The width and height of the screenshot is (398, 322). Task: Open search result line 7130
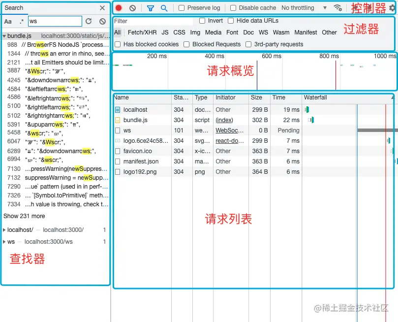(x=58, y=169)
